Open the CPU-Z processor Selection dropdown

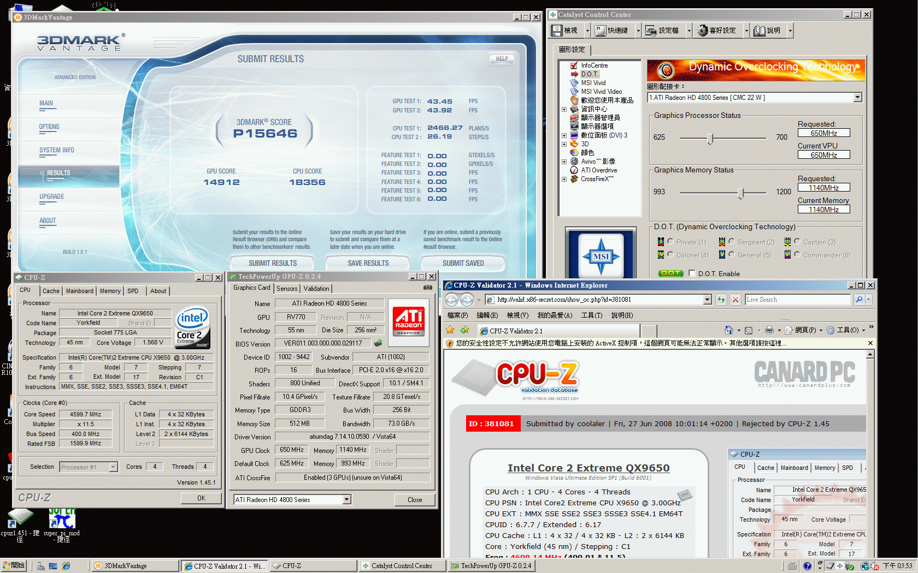[113, 467]
